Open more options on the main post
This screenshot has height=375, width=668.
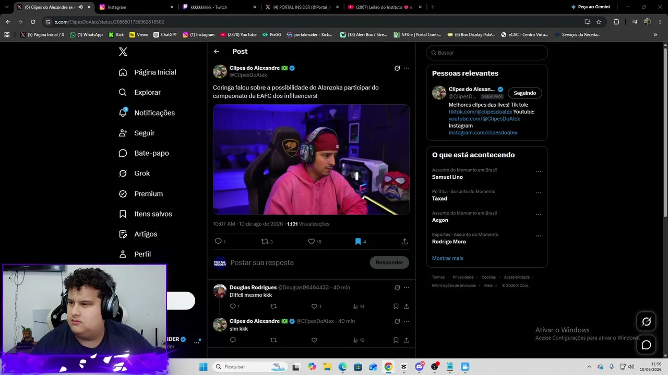[x=407, y=68]
